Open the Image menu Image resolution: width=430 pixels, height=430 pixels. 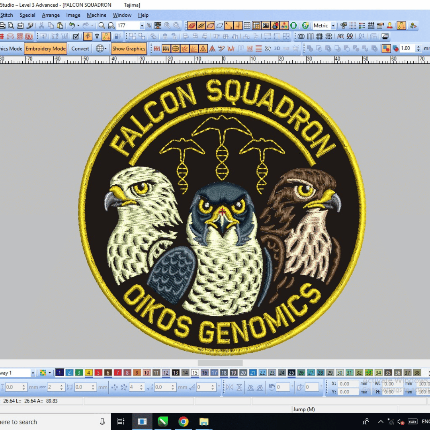(73, 15)
